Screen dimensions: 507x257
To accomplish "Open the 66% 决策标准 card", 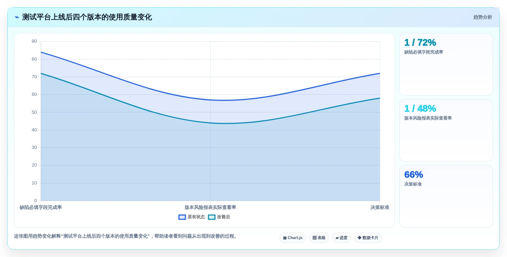I will tap(446, 196).
